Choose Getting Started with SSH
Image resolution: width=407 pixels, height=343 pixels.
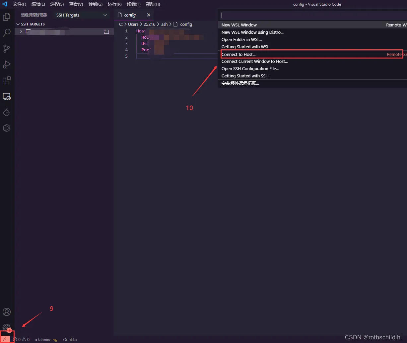[x=312, y=76]
